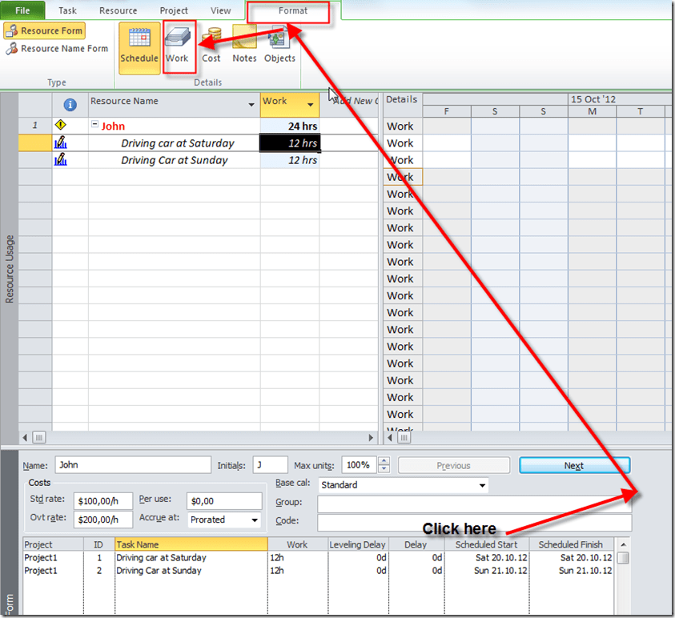Screen dimensions: 675x618
Task: Switch to the Format ribbon tab
Action: [x=292, y=11]
